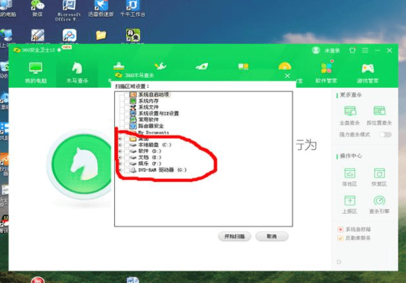Expand the 娱乐 (F:) node

pos(120,164)
